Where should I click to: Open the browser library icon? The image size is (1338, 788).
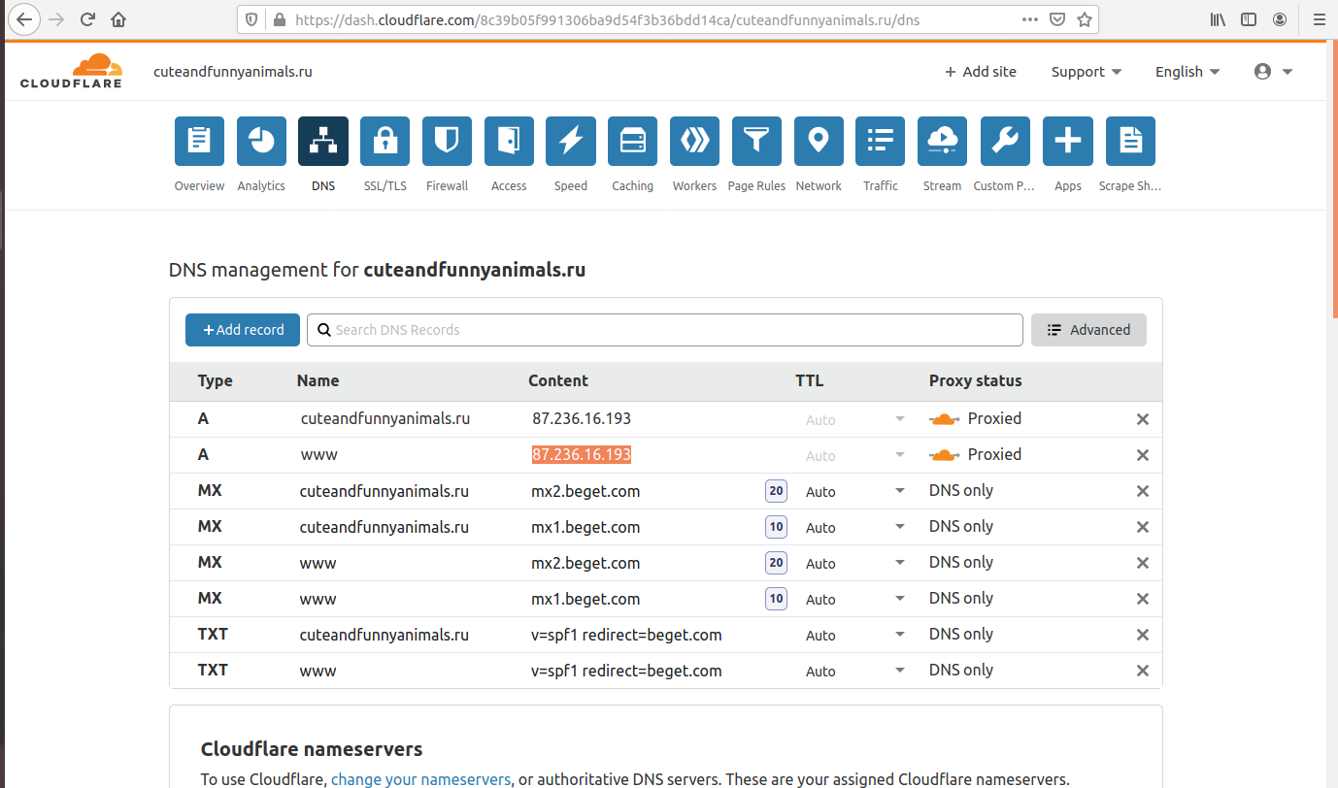point(1218,18)
